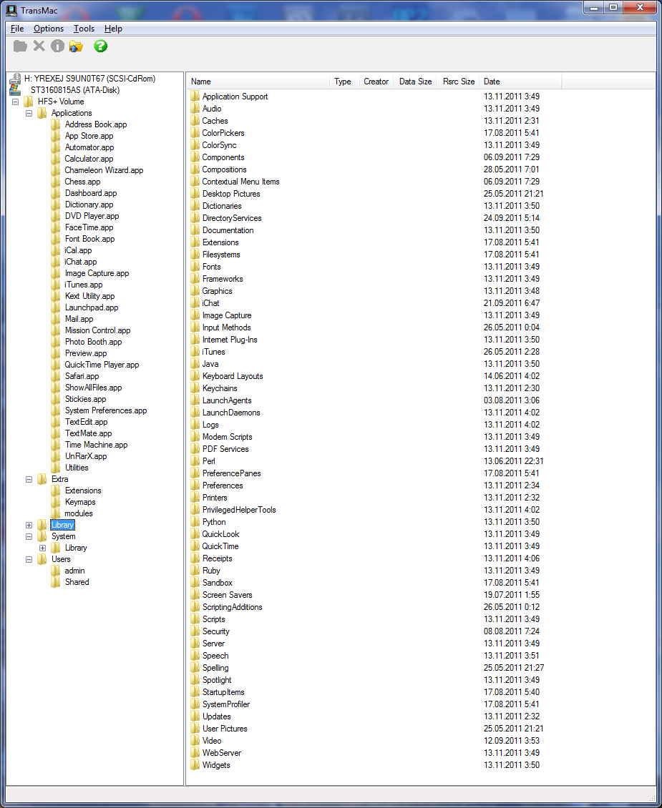The image size is (662, 808).
Task: Select System Preferences.app in the tree
Action: click(x=106, y=410)
